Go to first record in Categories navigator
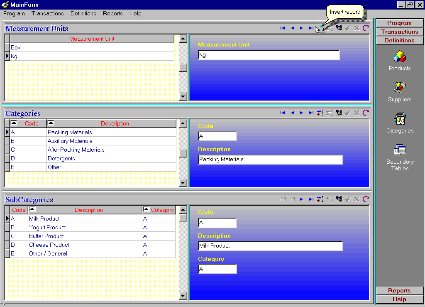 pyautogui.click(x=283, y=113)
